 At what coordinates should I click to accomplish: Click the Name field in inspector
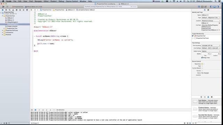coord(211,15)
